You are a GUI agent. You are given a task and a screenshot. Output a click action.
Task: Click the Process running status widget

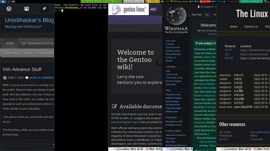coord(133,2)
